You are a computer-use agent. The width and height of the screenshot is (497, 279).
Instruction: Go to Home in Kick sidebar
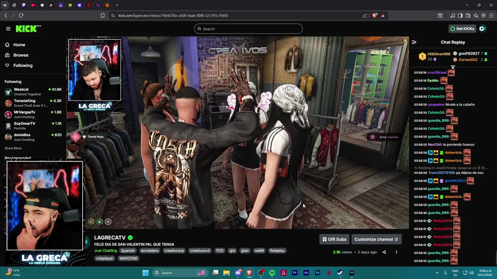pos(15,45)
